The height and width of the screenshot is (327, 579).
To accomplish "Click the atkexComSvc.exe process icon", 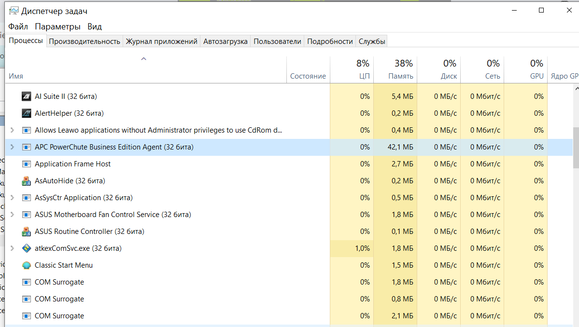I will (27, 248).
